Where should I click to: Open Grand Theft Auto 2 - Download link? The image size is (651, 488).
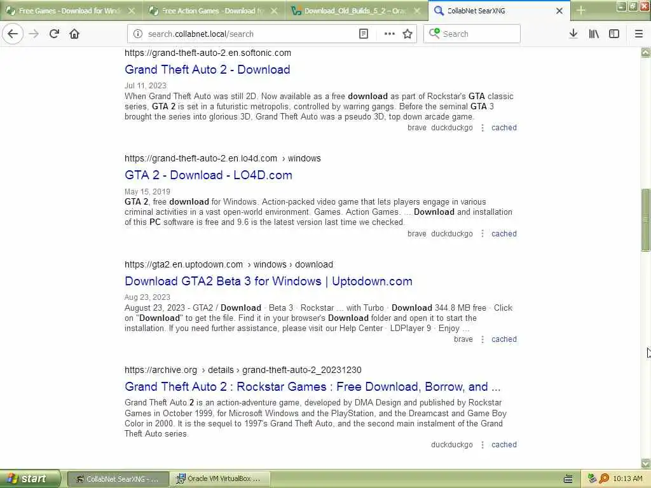[x=207, y=70]
